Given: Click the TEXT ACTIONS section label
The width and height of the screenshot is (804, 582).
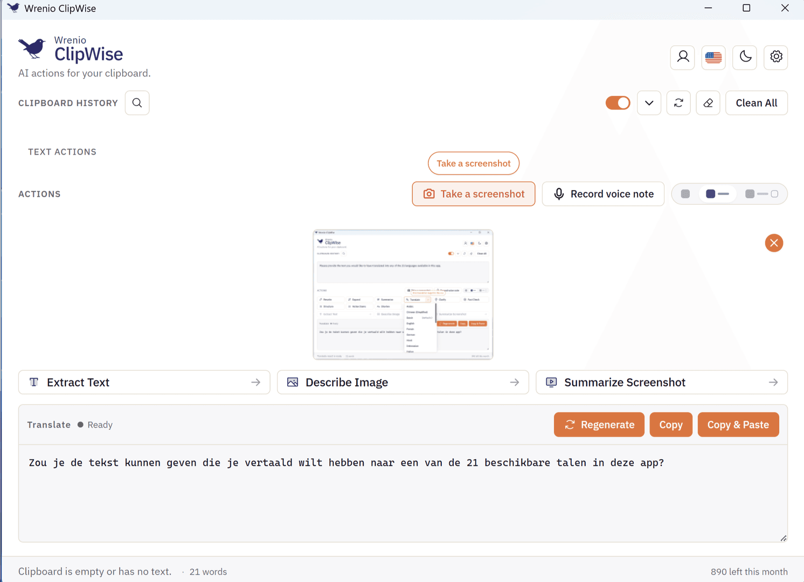Looking at the screenshot, I should (62, 152).
